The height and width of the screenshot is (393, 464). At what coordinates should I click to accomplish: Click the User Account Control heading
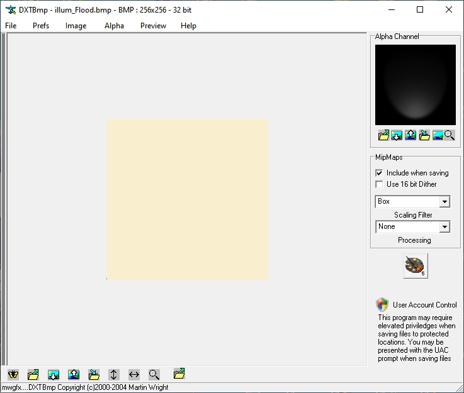click(424, 304)
